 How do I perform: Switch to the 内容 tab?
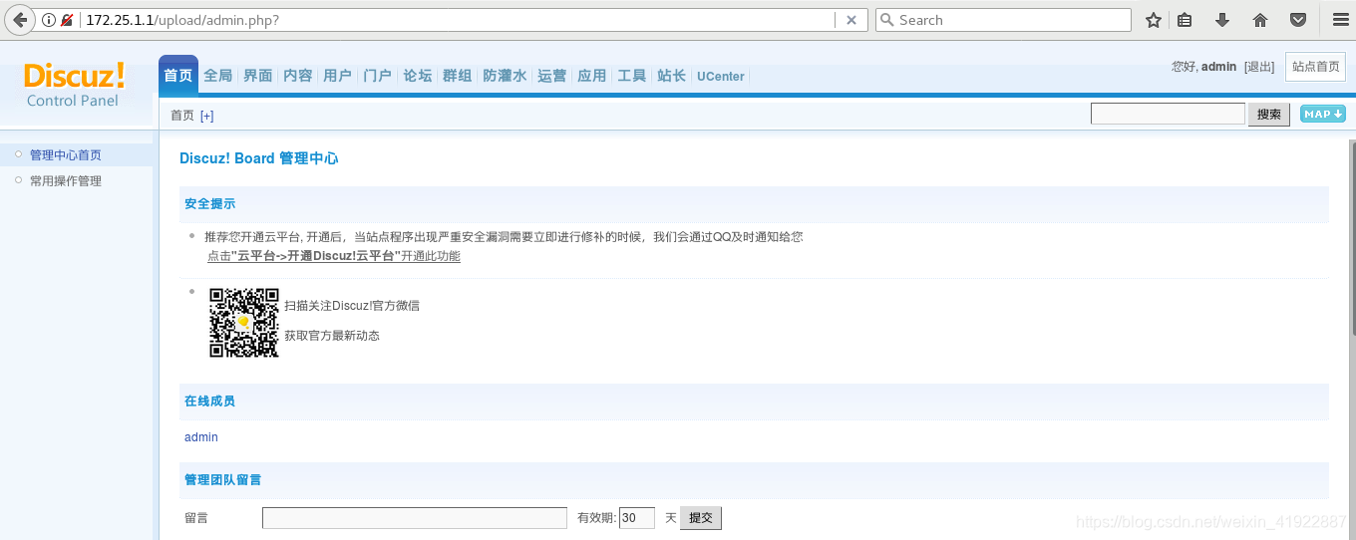297,76
